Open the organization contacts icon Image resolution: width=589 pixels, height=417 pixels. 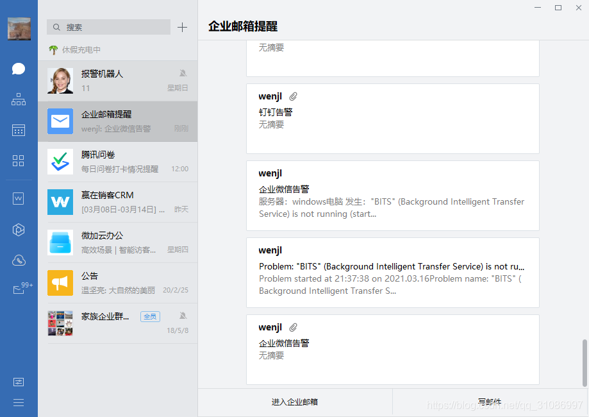click(x=19, y=99)
